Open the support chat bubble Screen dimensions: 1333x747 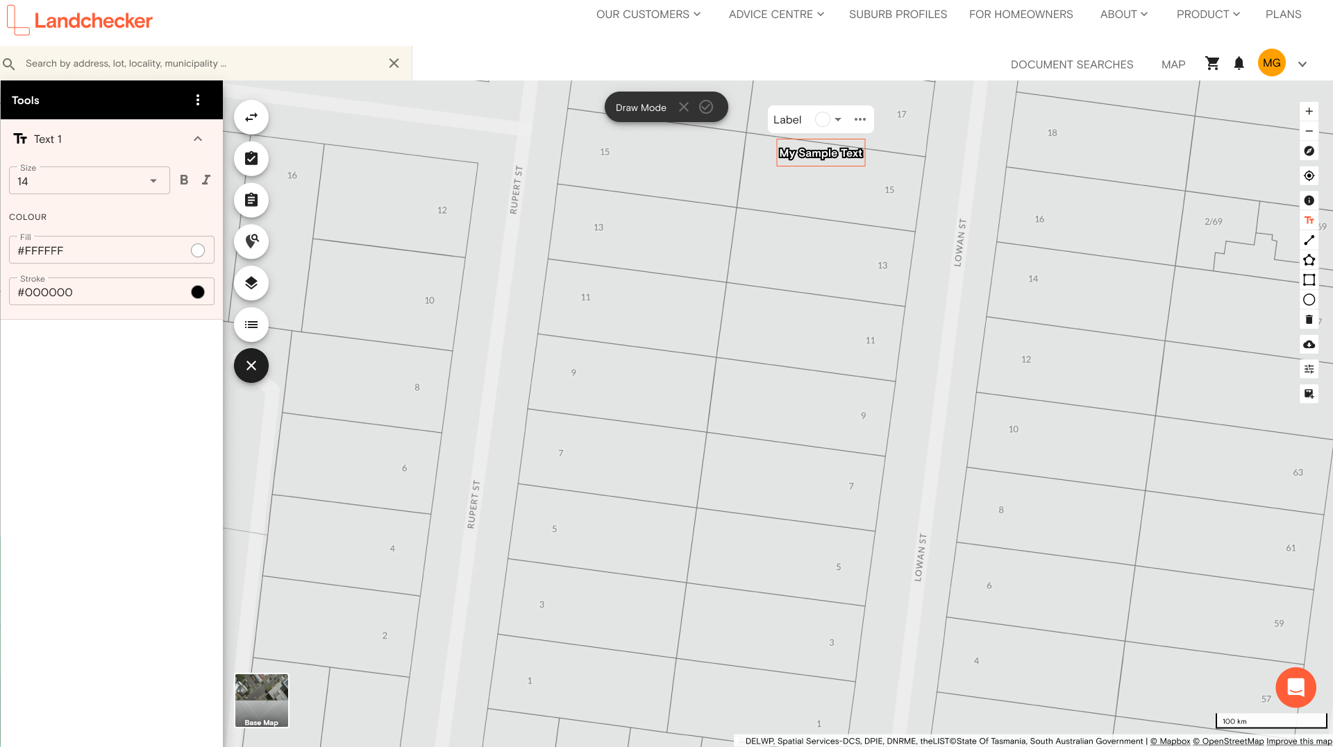[x=1296, y=687]
